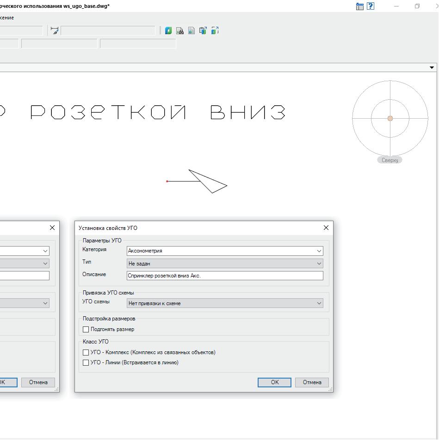Select the РОЗЕТКОЙ drawing text
Screen dimensions: 439x440
pos(108,112)
